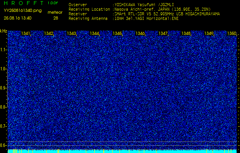Screen dimensions: 240x153
Task: Click time marker 1349
Action: [209, 33]
